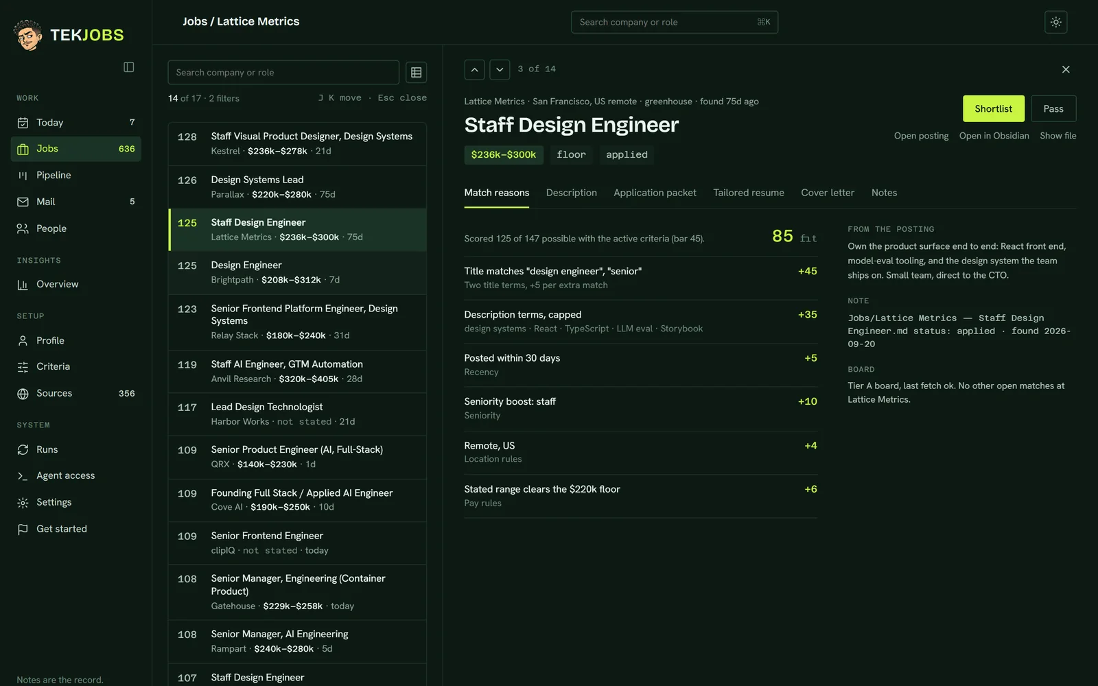Screen dimensions: 1098x686
Task: Shortlist this job
Action: [x=993, y=108]
